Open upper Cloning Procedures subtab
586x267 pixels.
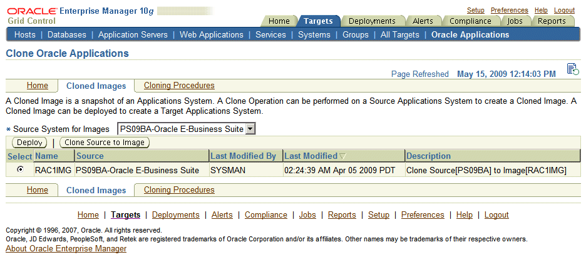[180, 86]
